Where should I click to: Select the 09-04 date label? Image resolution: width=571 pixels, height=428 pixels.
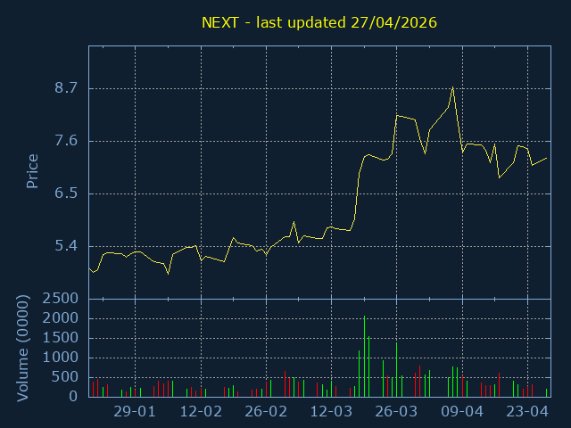(462, 412)
